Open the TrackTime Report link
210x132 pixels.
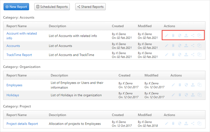click(x=19, y=55)
